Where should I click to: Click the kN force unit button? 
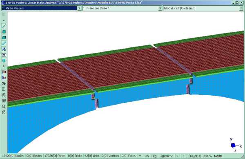point(147,156)
